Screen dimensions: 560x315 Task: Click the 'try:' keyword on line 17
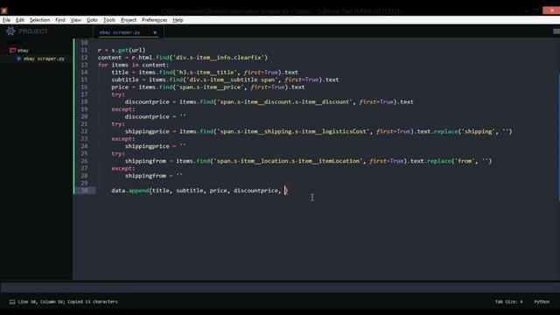point(118,94)
